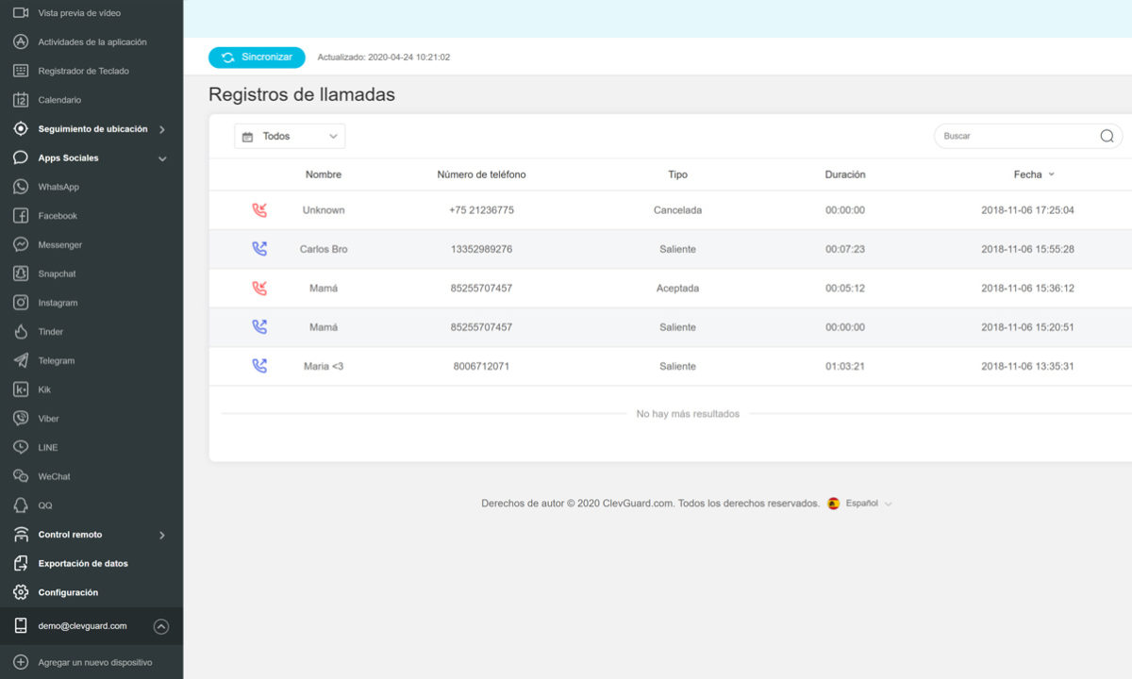This screenshot has height=679, width=1132.
Task: Open the Todos date filter dropdown
Action: [290, 136]
